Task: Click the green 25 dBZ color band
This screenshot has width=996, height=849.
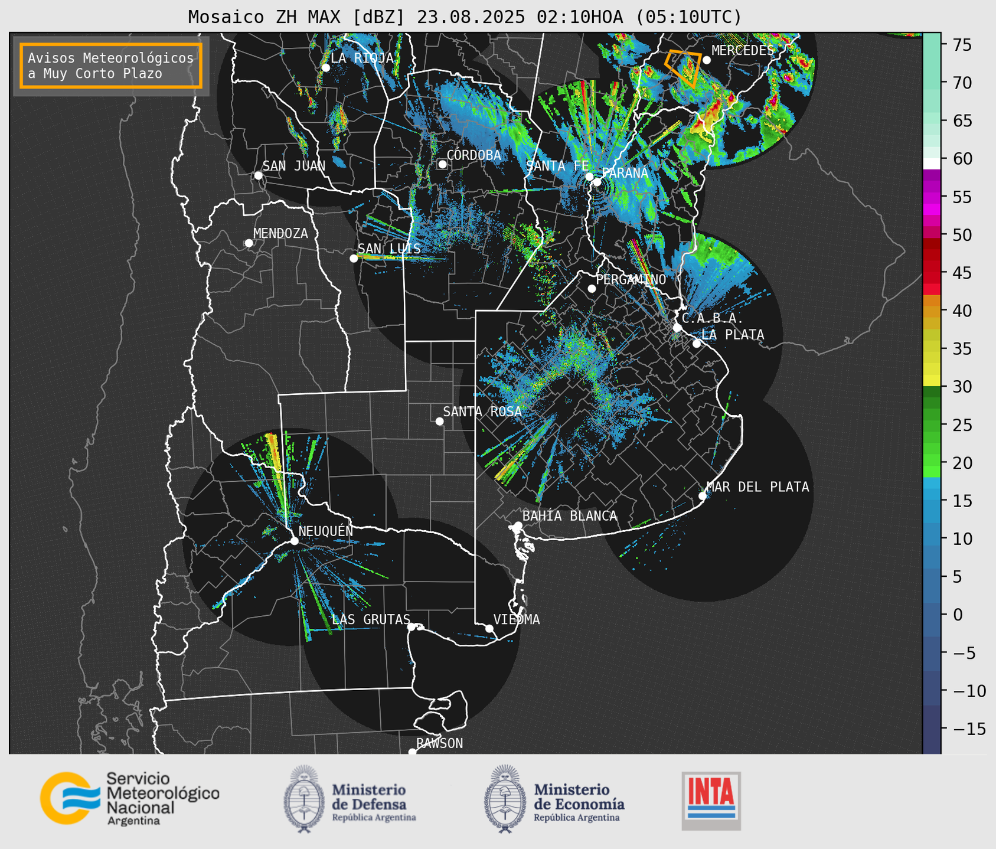Action: (932, 425)
